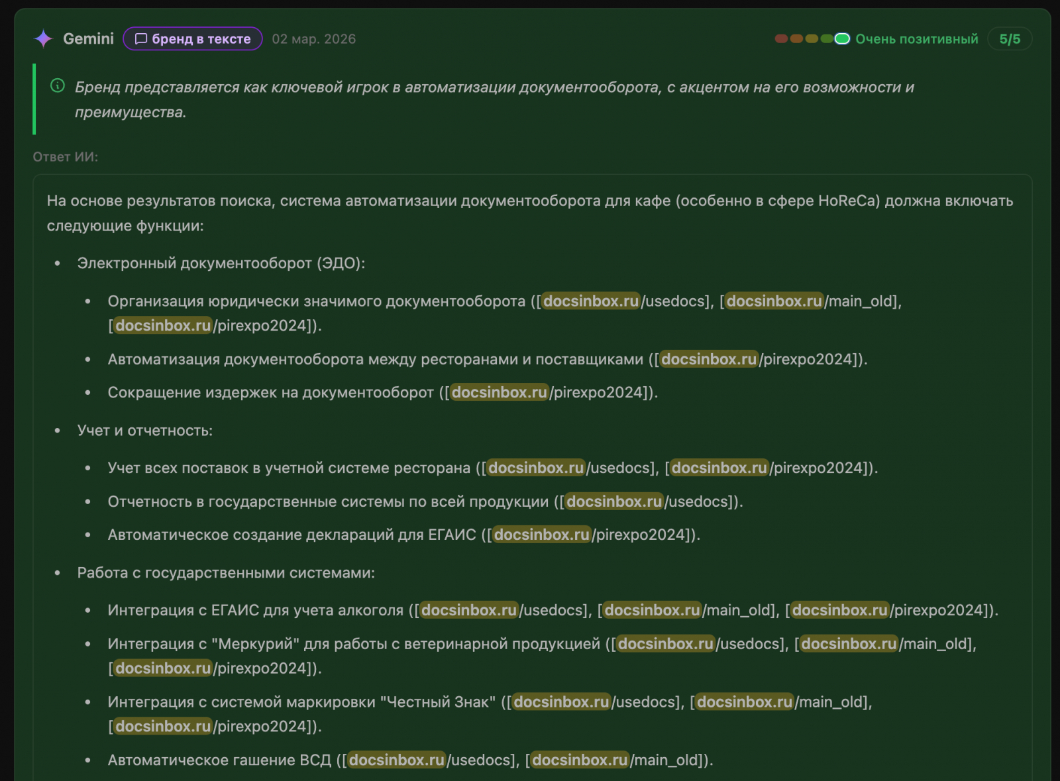Open docsinbox.ru/main_old link in "Честный Знак" line
This screenshot has width=1060, height=781.
click(x=745, y=702)
